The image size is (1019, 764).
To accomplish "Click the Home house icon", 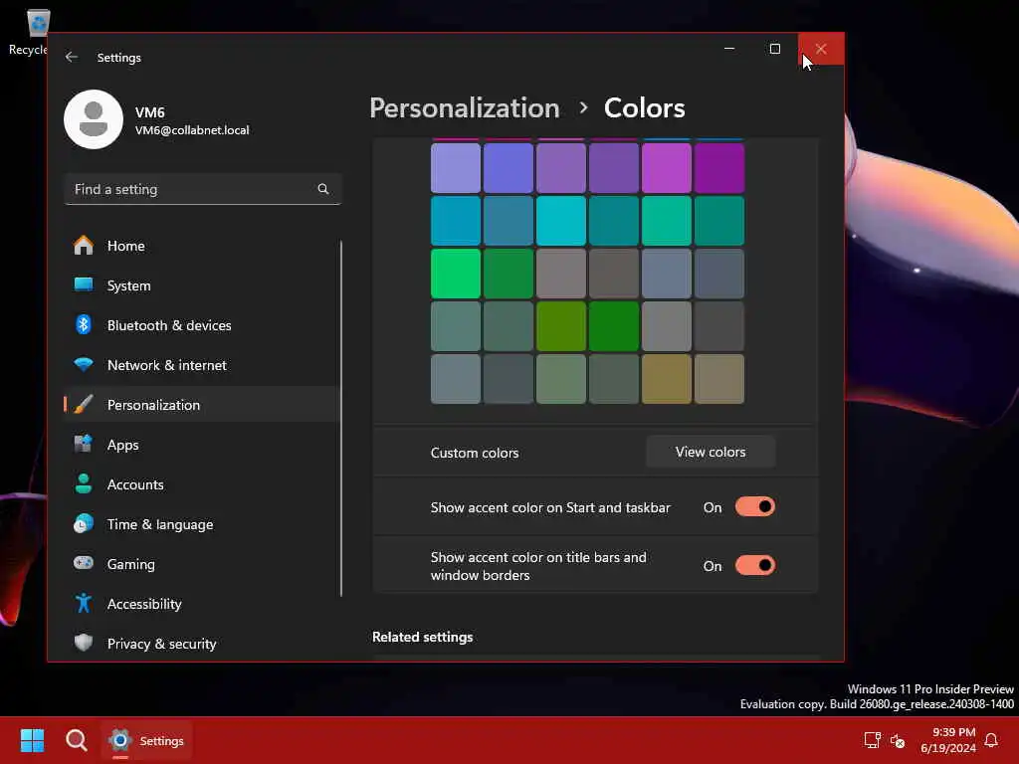I will click(84, 246).
